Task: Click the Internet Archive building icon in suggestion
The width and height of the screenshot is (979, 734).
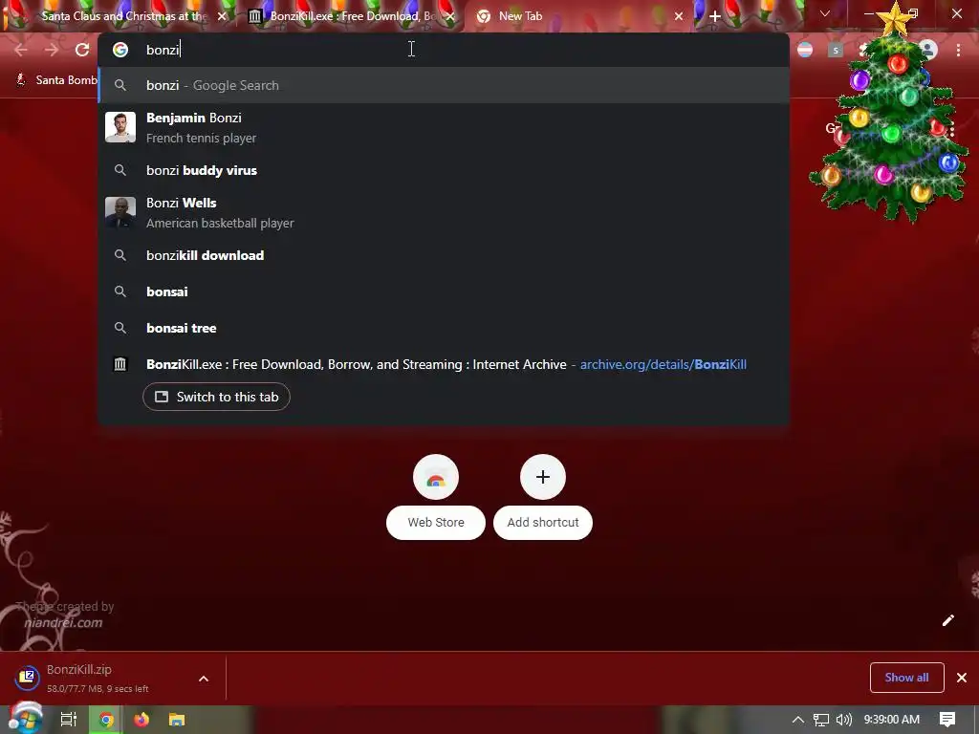Action: click(120, 364)
